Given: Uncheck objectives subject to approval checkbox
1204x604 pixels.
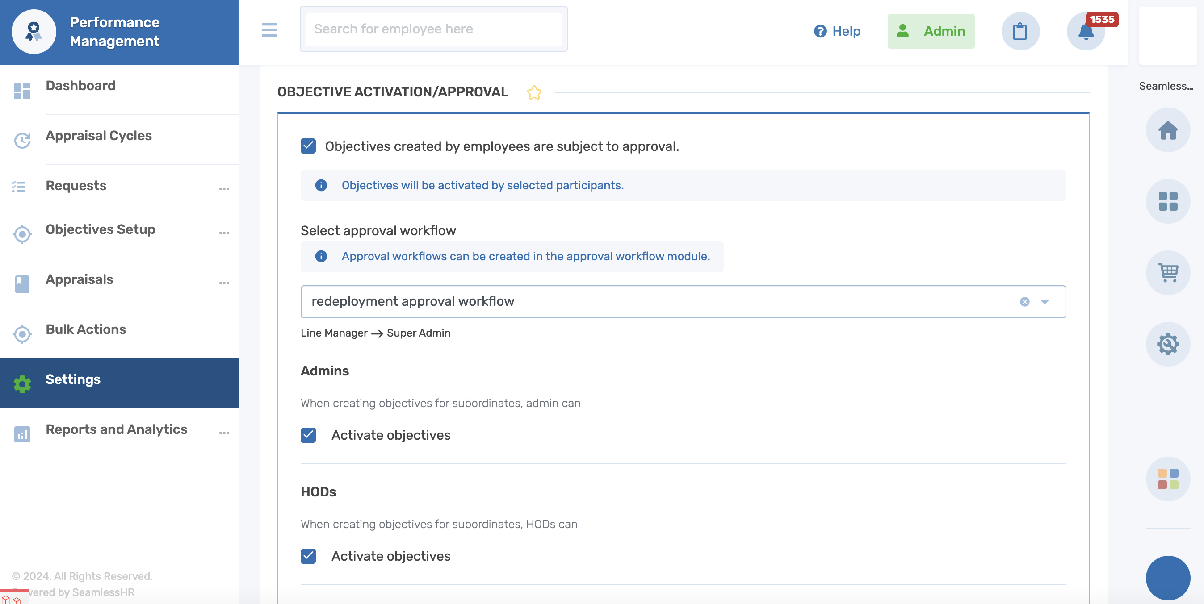Looking at the screenshot, I should pos(308,146).
